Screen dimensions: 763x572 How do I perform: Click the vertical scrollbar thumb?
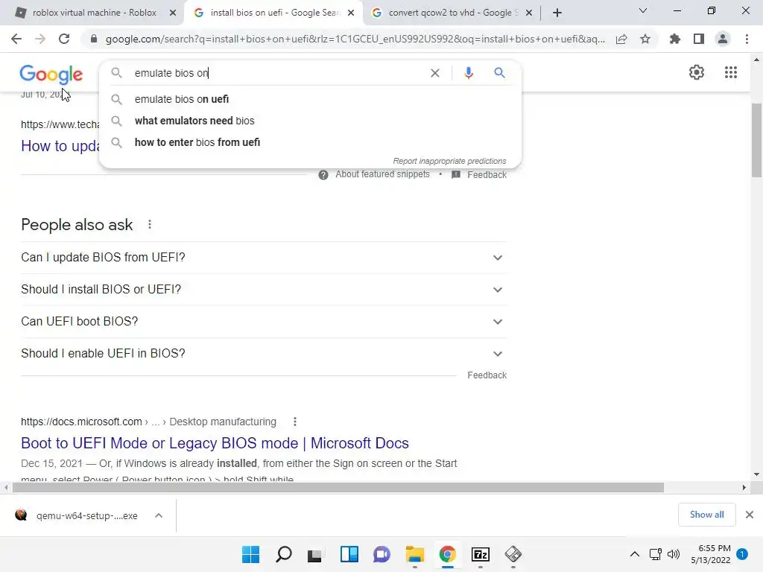click(756, 141)
